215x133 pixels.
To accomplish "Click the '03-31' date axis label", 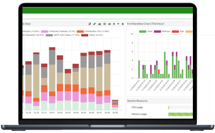I will point(44,113).
